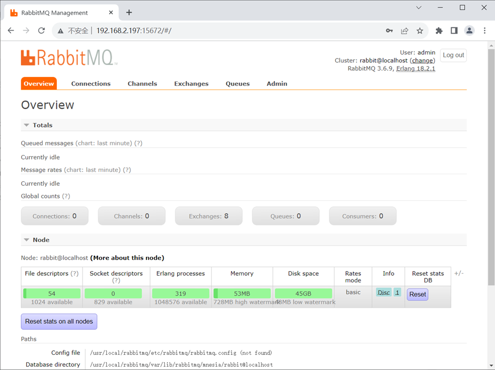Click the Exchanges: 8 count button
Screen dimensions: 495x370
pos(208,216)
